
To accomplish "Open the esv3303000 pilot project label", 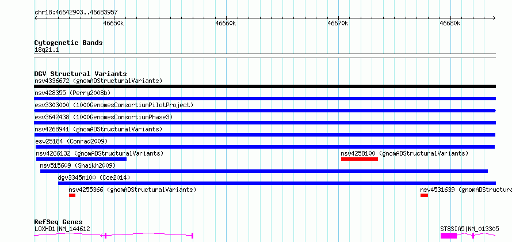I will pyautogui.click(x=114, y=105).
